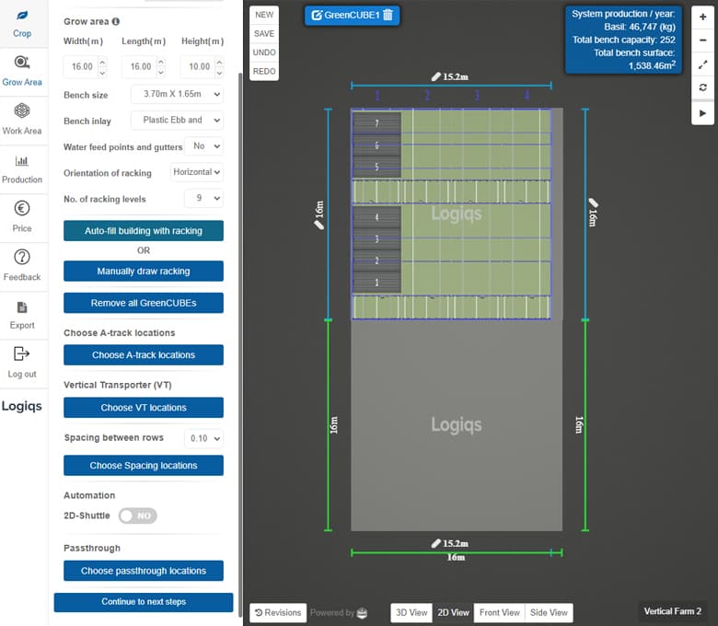The width and height of the screenshot is (718, 626).
Task: Expand the Orientation of racking dropdown
Action: (197, 172)
